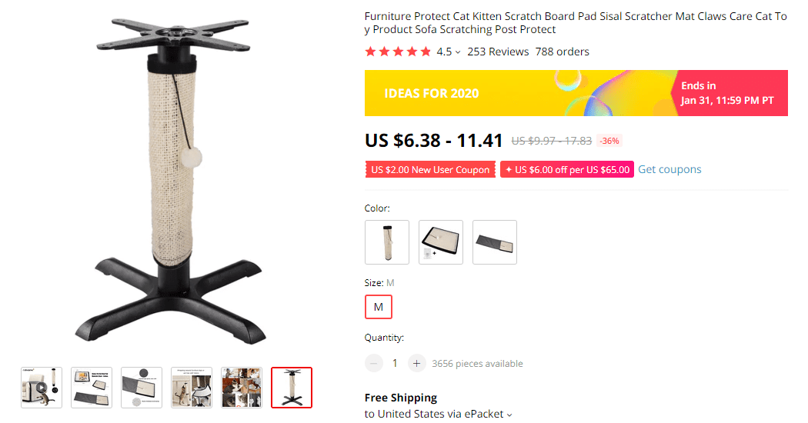Open the ePacket shipping options dropdown

pyautogui.click(x=509, y=415)
